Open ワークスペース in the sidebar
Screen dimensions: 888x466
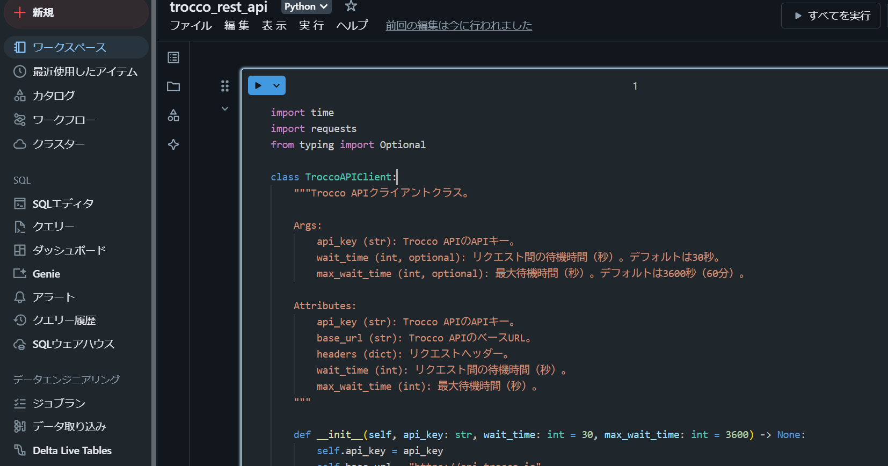click(76, 47)
